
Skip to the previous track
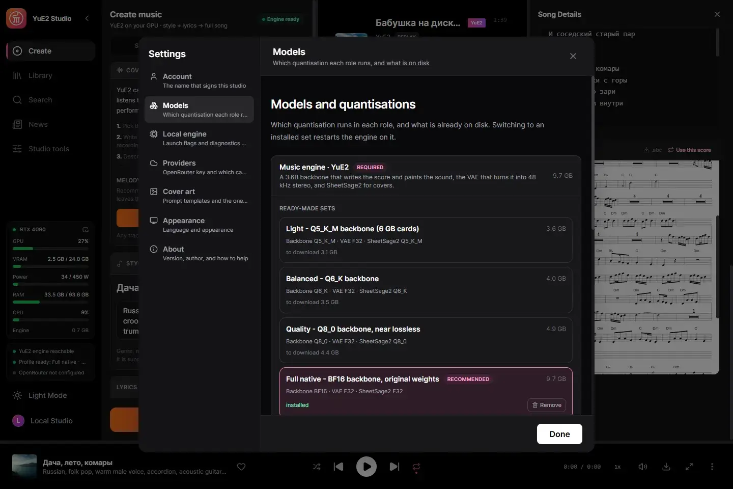click(339, 467)
